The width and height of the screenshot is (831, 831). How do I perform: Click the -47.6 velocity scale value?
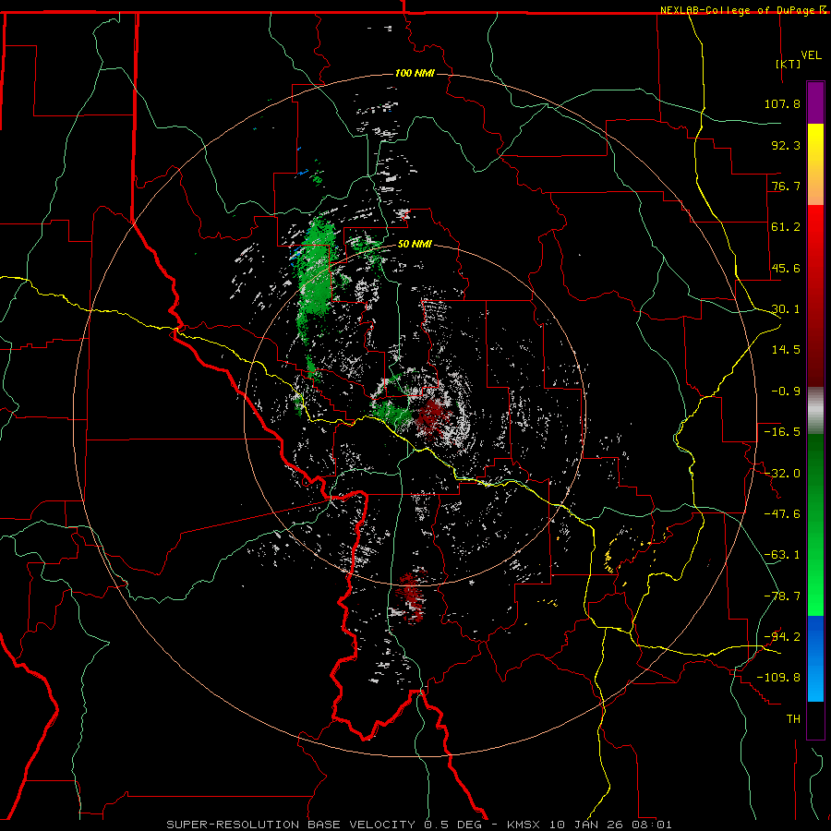(x=782, y=514)
